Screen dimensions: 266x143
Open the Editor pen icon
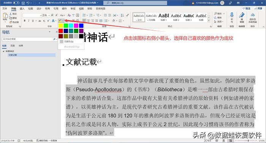click(242, 15)
